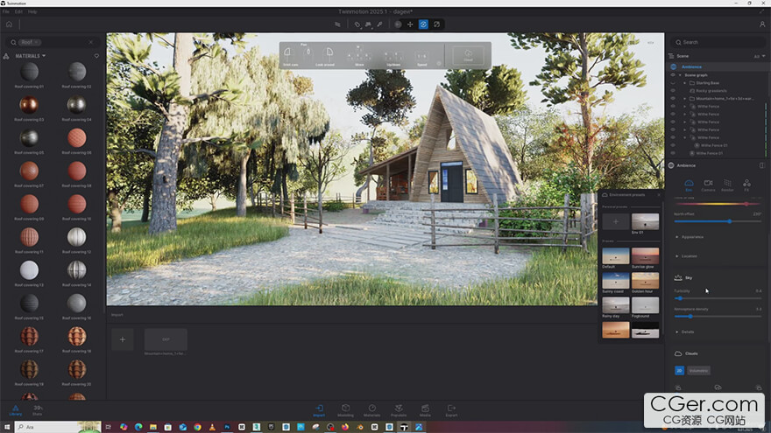This screenshot has width=771, height=433.
Task: Adjust the Atmosphere density slider
Action: click(x=718, y=317)
